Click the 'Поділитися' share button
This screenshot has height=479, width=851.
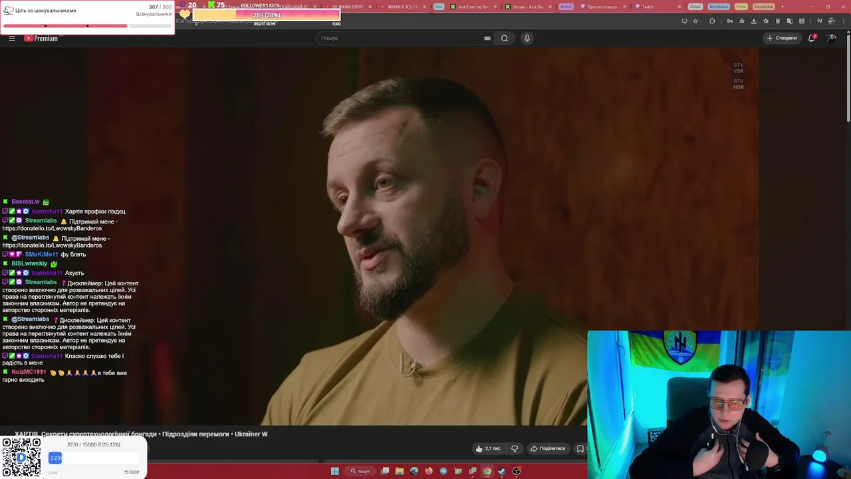548,448
